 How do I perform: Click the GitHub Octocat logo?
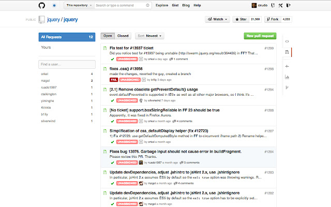[42, 6]
